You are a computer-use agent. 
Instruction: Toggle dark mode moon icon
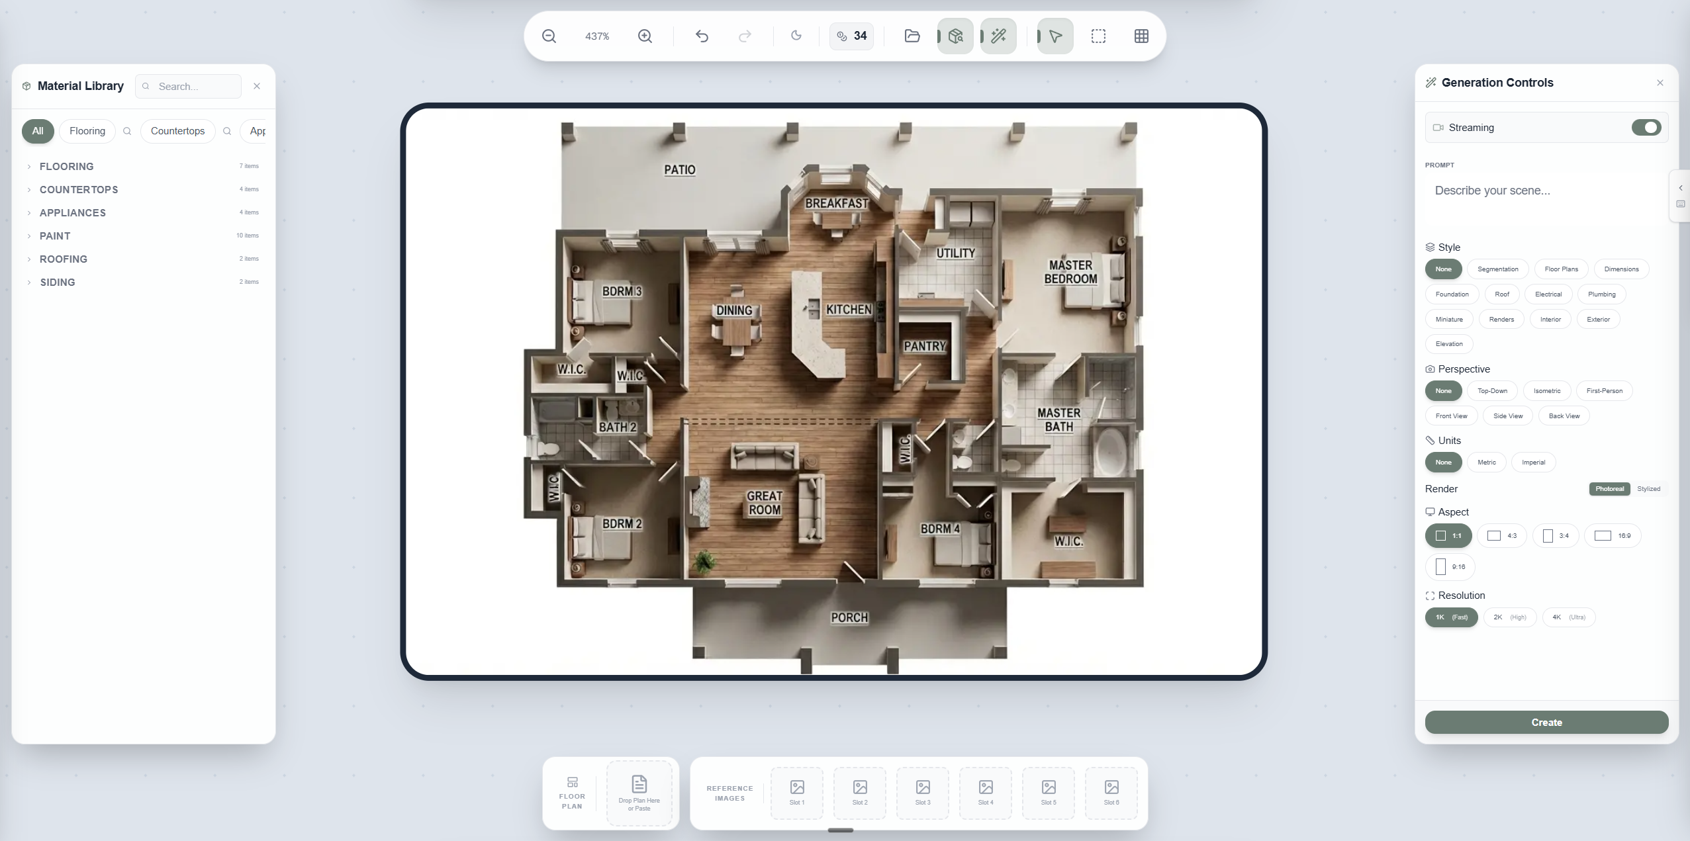(x=796, y=36)
